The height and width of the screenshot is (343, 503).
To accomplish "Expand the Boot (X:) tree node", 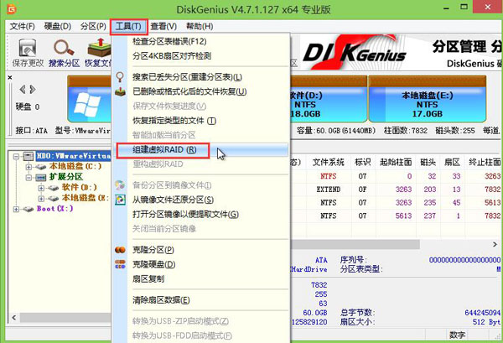I will click(16, 209).
